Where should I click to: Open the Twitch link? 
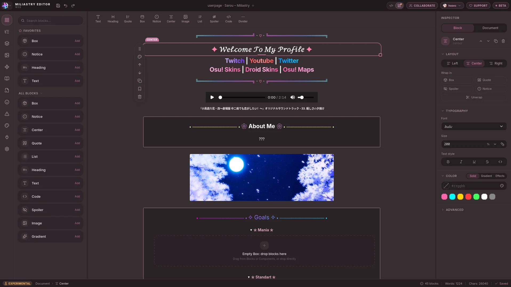(235, 61)
